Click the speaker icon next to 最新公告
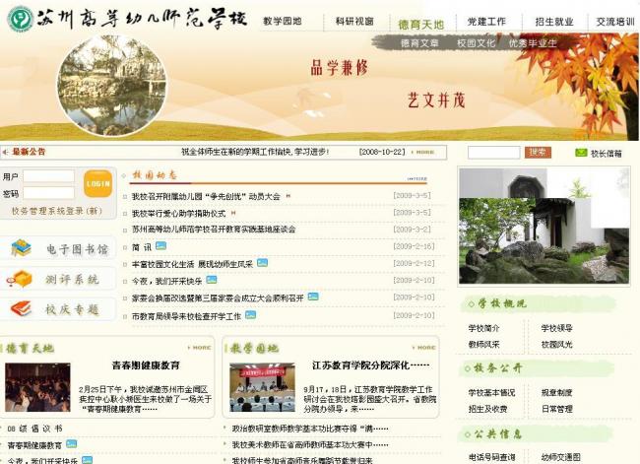The height and width of the screenshot is (464, 640). pyautogui.click(x=6, y=152)
